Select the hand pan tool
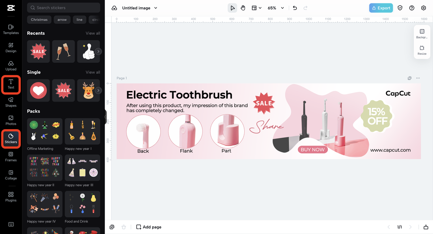 (x=243, y=8)
